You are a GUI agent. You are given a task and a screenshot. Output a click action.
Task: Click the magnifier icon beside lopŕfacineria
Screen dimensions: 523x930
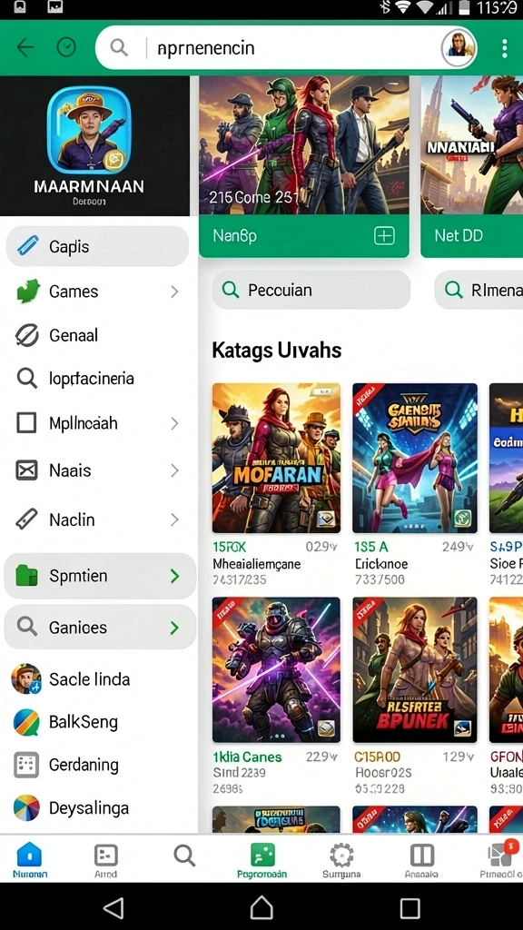point(26,379)
